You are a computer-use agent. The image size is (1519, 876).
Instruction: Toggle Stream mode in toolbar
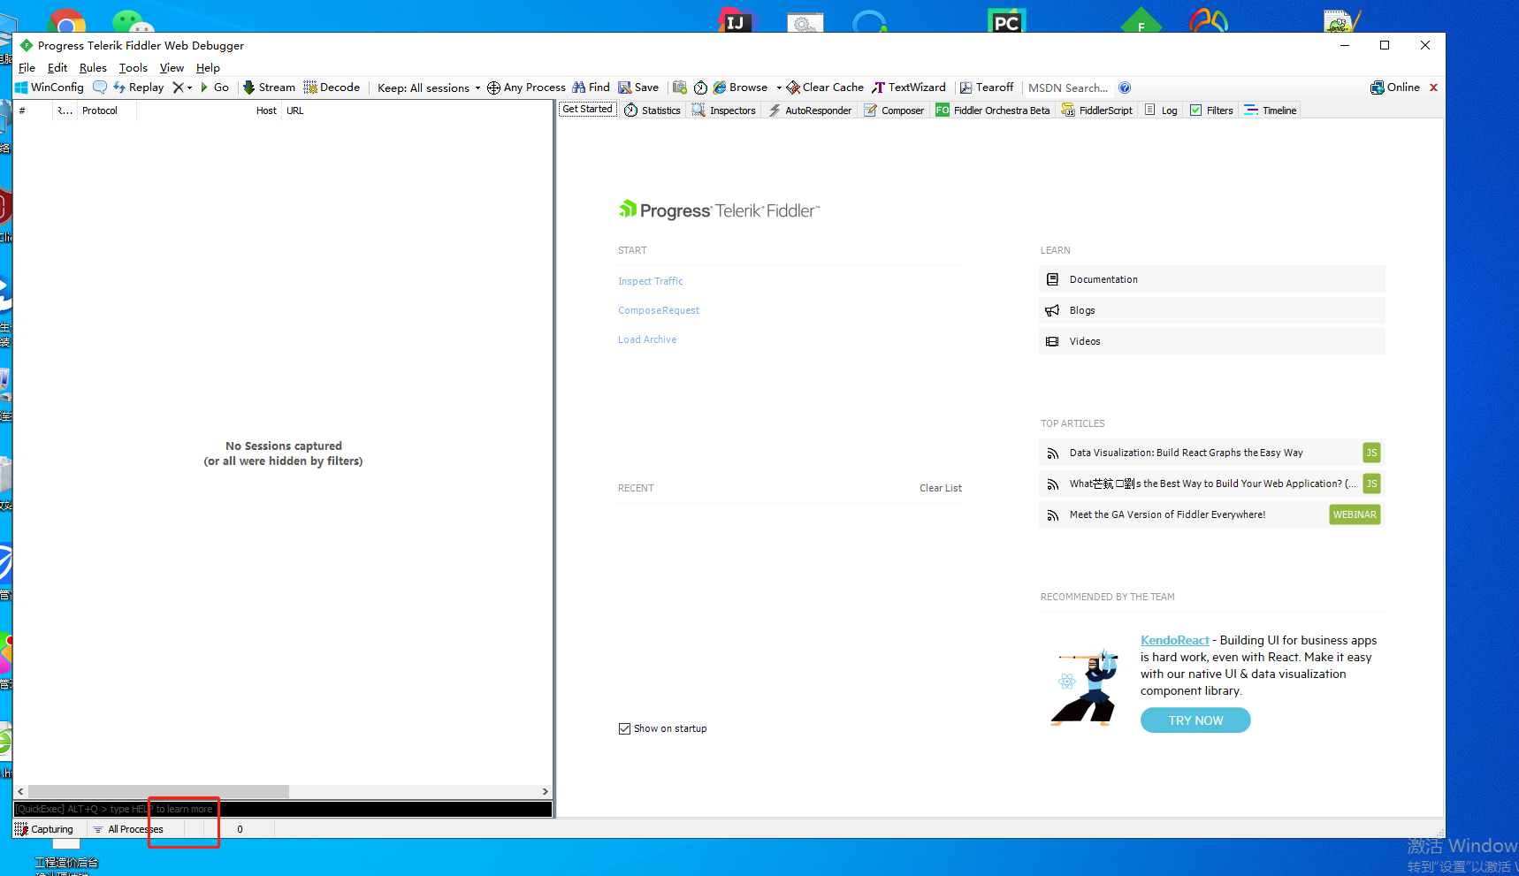269,88
